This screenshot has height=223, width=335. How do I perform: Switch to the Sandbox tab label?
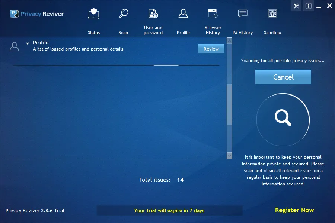pyautogui.click(x=272, y=33)
